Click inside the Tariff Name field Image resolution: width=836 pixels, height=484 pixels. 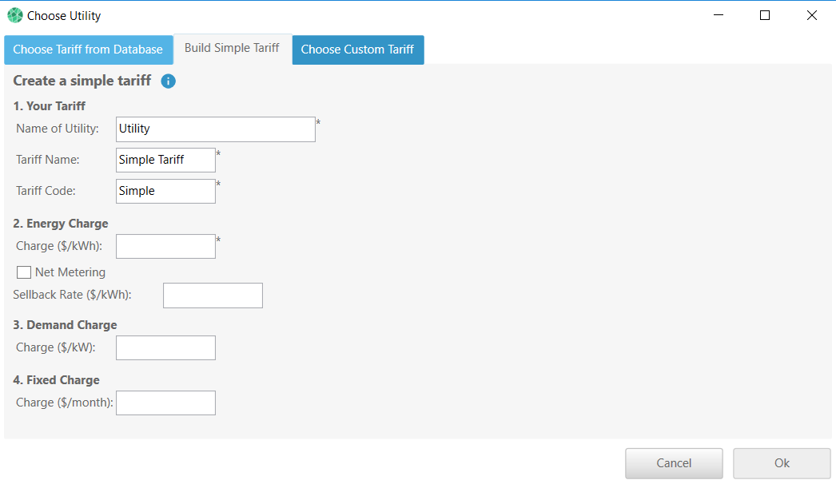pos(165,160)
